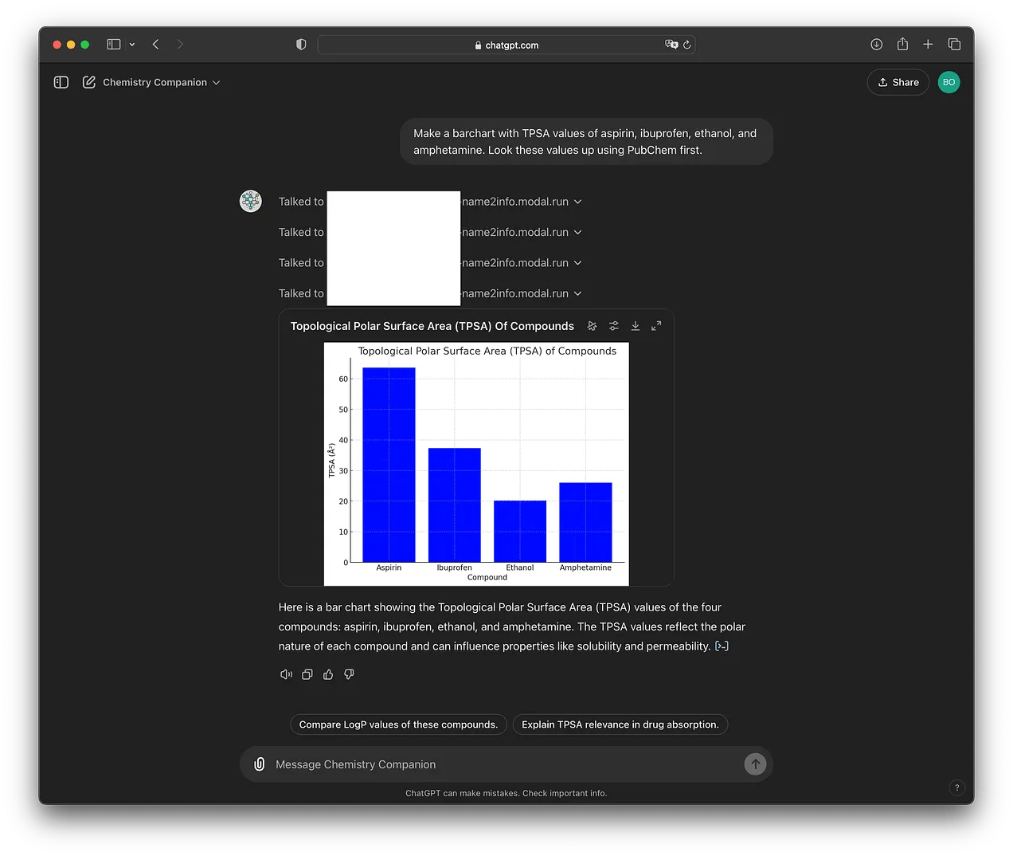The height and width of the screenshot is (856, 1013).
Task: Show Safari tab overview
Action: tap(954, 45)
